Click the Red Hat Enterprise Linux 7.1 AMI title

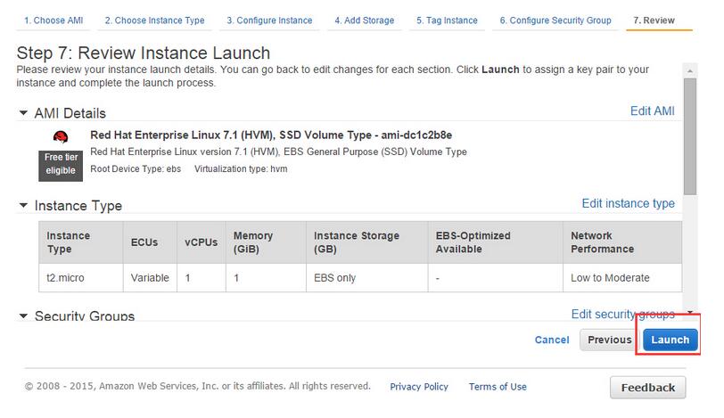pos(271,135)
